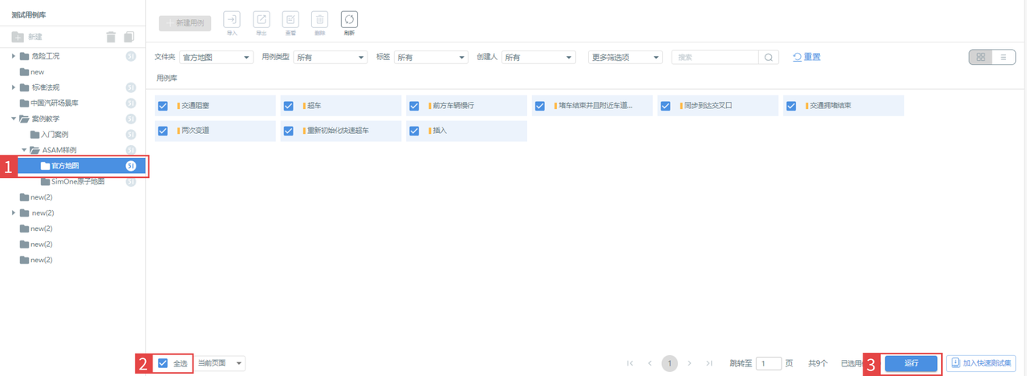Click the search magnifier icon
Viewport: 1027px width, 376px height.
(769, 58)
